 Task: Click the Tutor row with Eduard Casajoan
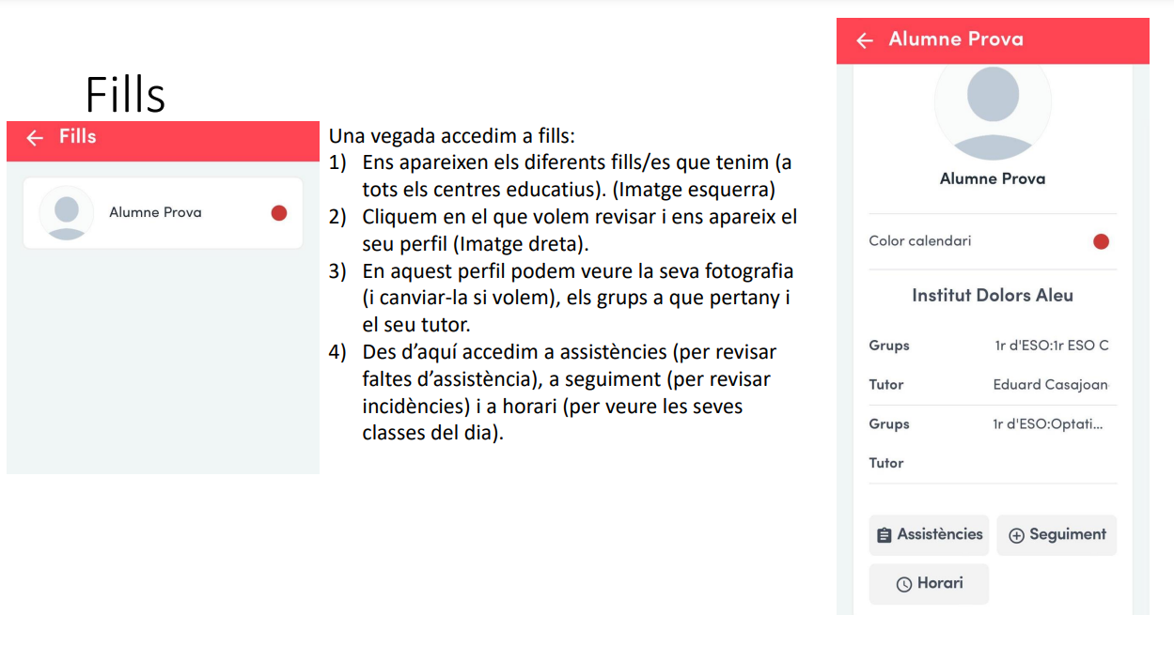(993, 385)
